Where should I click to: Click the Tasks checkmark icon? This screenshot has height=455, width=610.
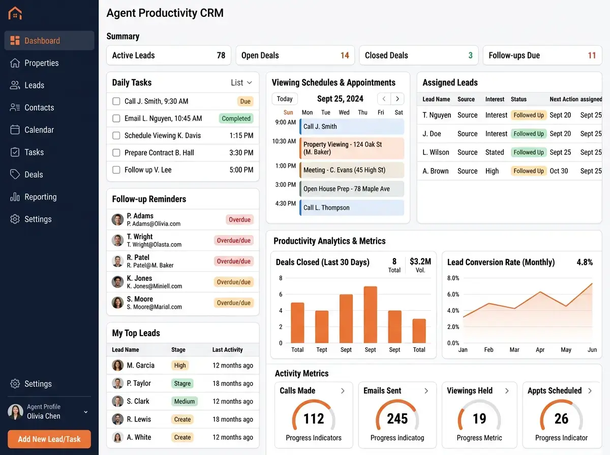coord(15,152)
